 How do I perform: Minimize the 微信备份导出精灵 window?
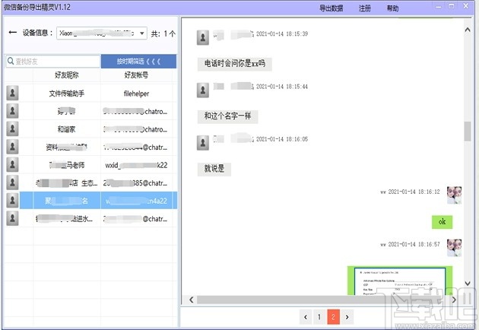tap(439, 7)
